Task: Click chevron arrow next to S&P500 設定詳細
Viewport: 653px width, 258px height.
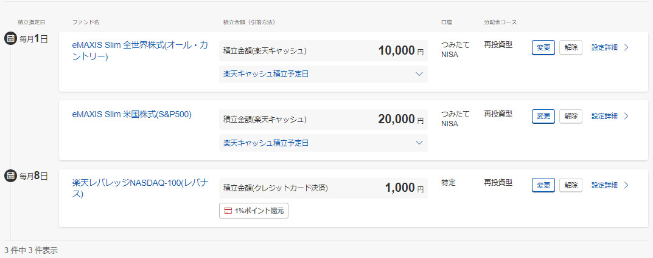Action: 626,116
